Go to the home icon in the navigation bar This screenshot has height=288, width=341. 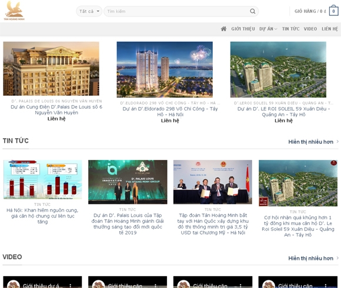click(223, 29)
